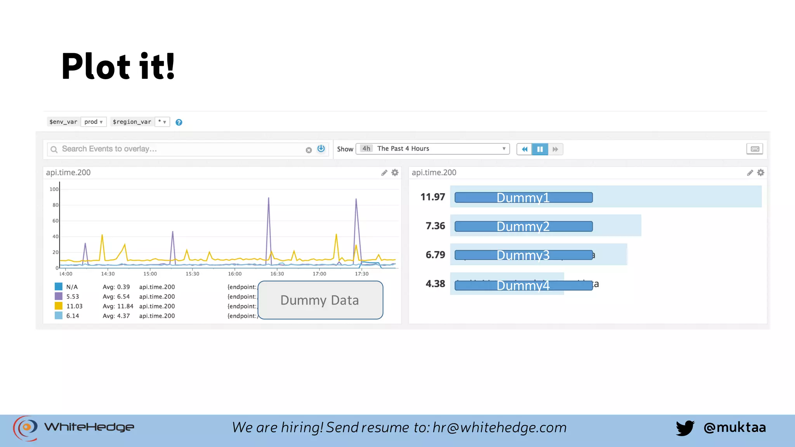Open settings gear of left graph
The width and height of the screenshot is (795, 447).
tap(395, 173)
